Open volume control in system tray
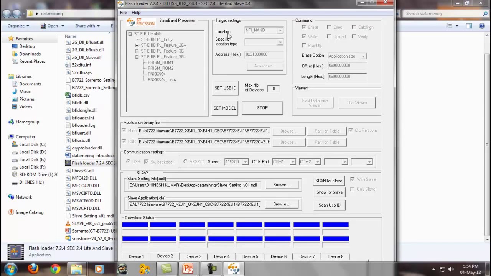491x276 pixels. pyautogui.click(x=451, y=269)
